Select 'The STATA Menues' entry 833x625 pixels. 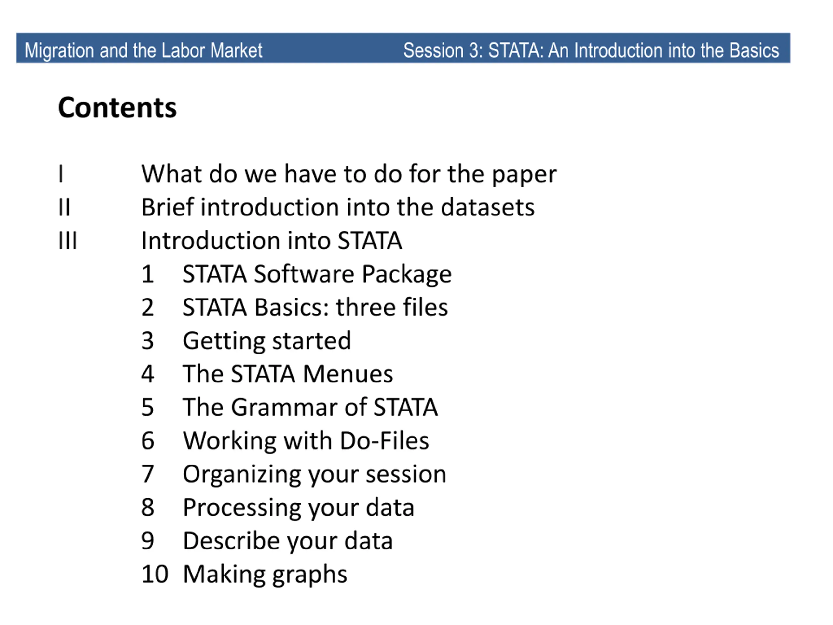pos(288,374)
